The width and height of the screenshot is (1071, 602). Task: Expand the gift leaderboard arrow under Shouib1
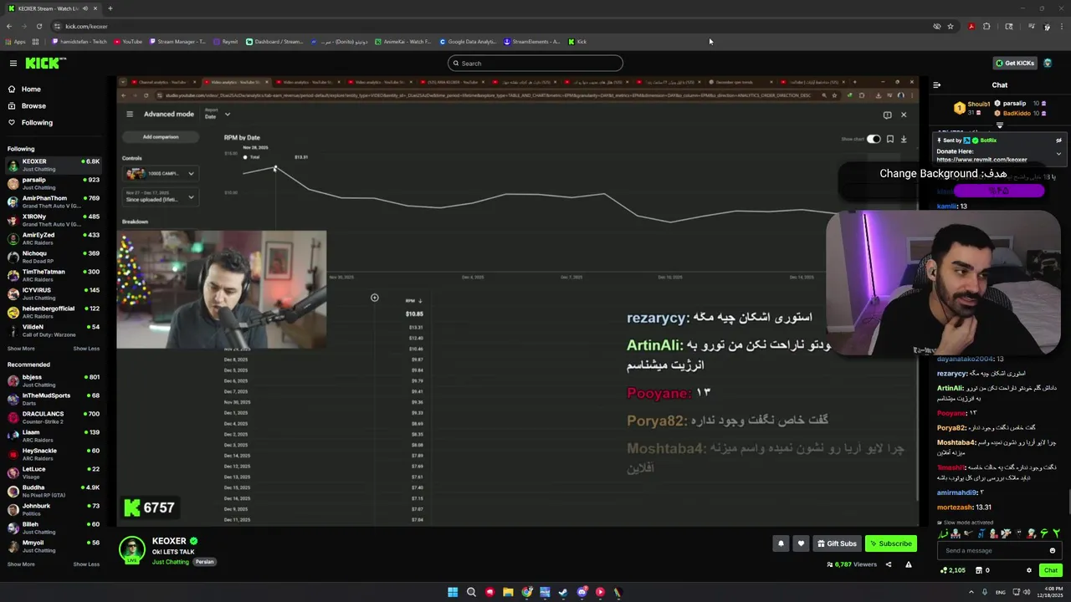(999, 125)
